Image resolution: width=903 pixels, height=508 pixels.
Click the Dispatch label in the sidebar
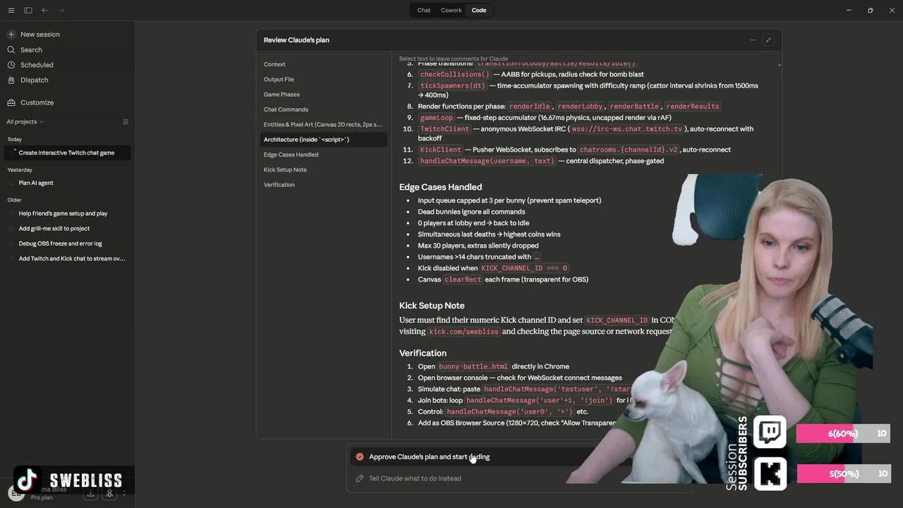(35, 80)
